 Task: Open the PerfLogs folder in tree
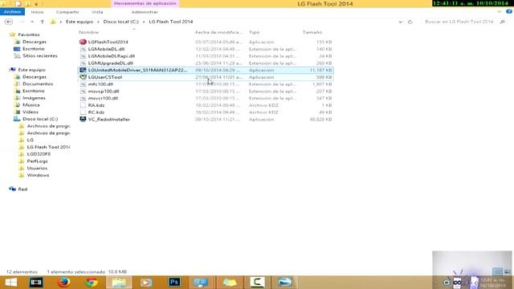point(37,161)
